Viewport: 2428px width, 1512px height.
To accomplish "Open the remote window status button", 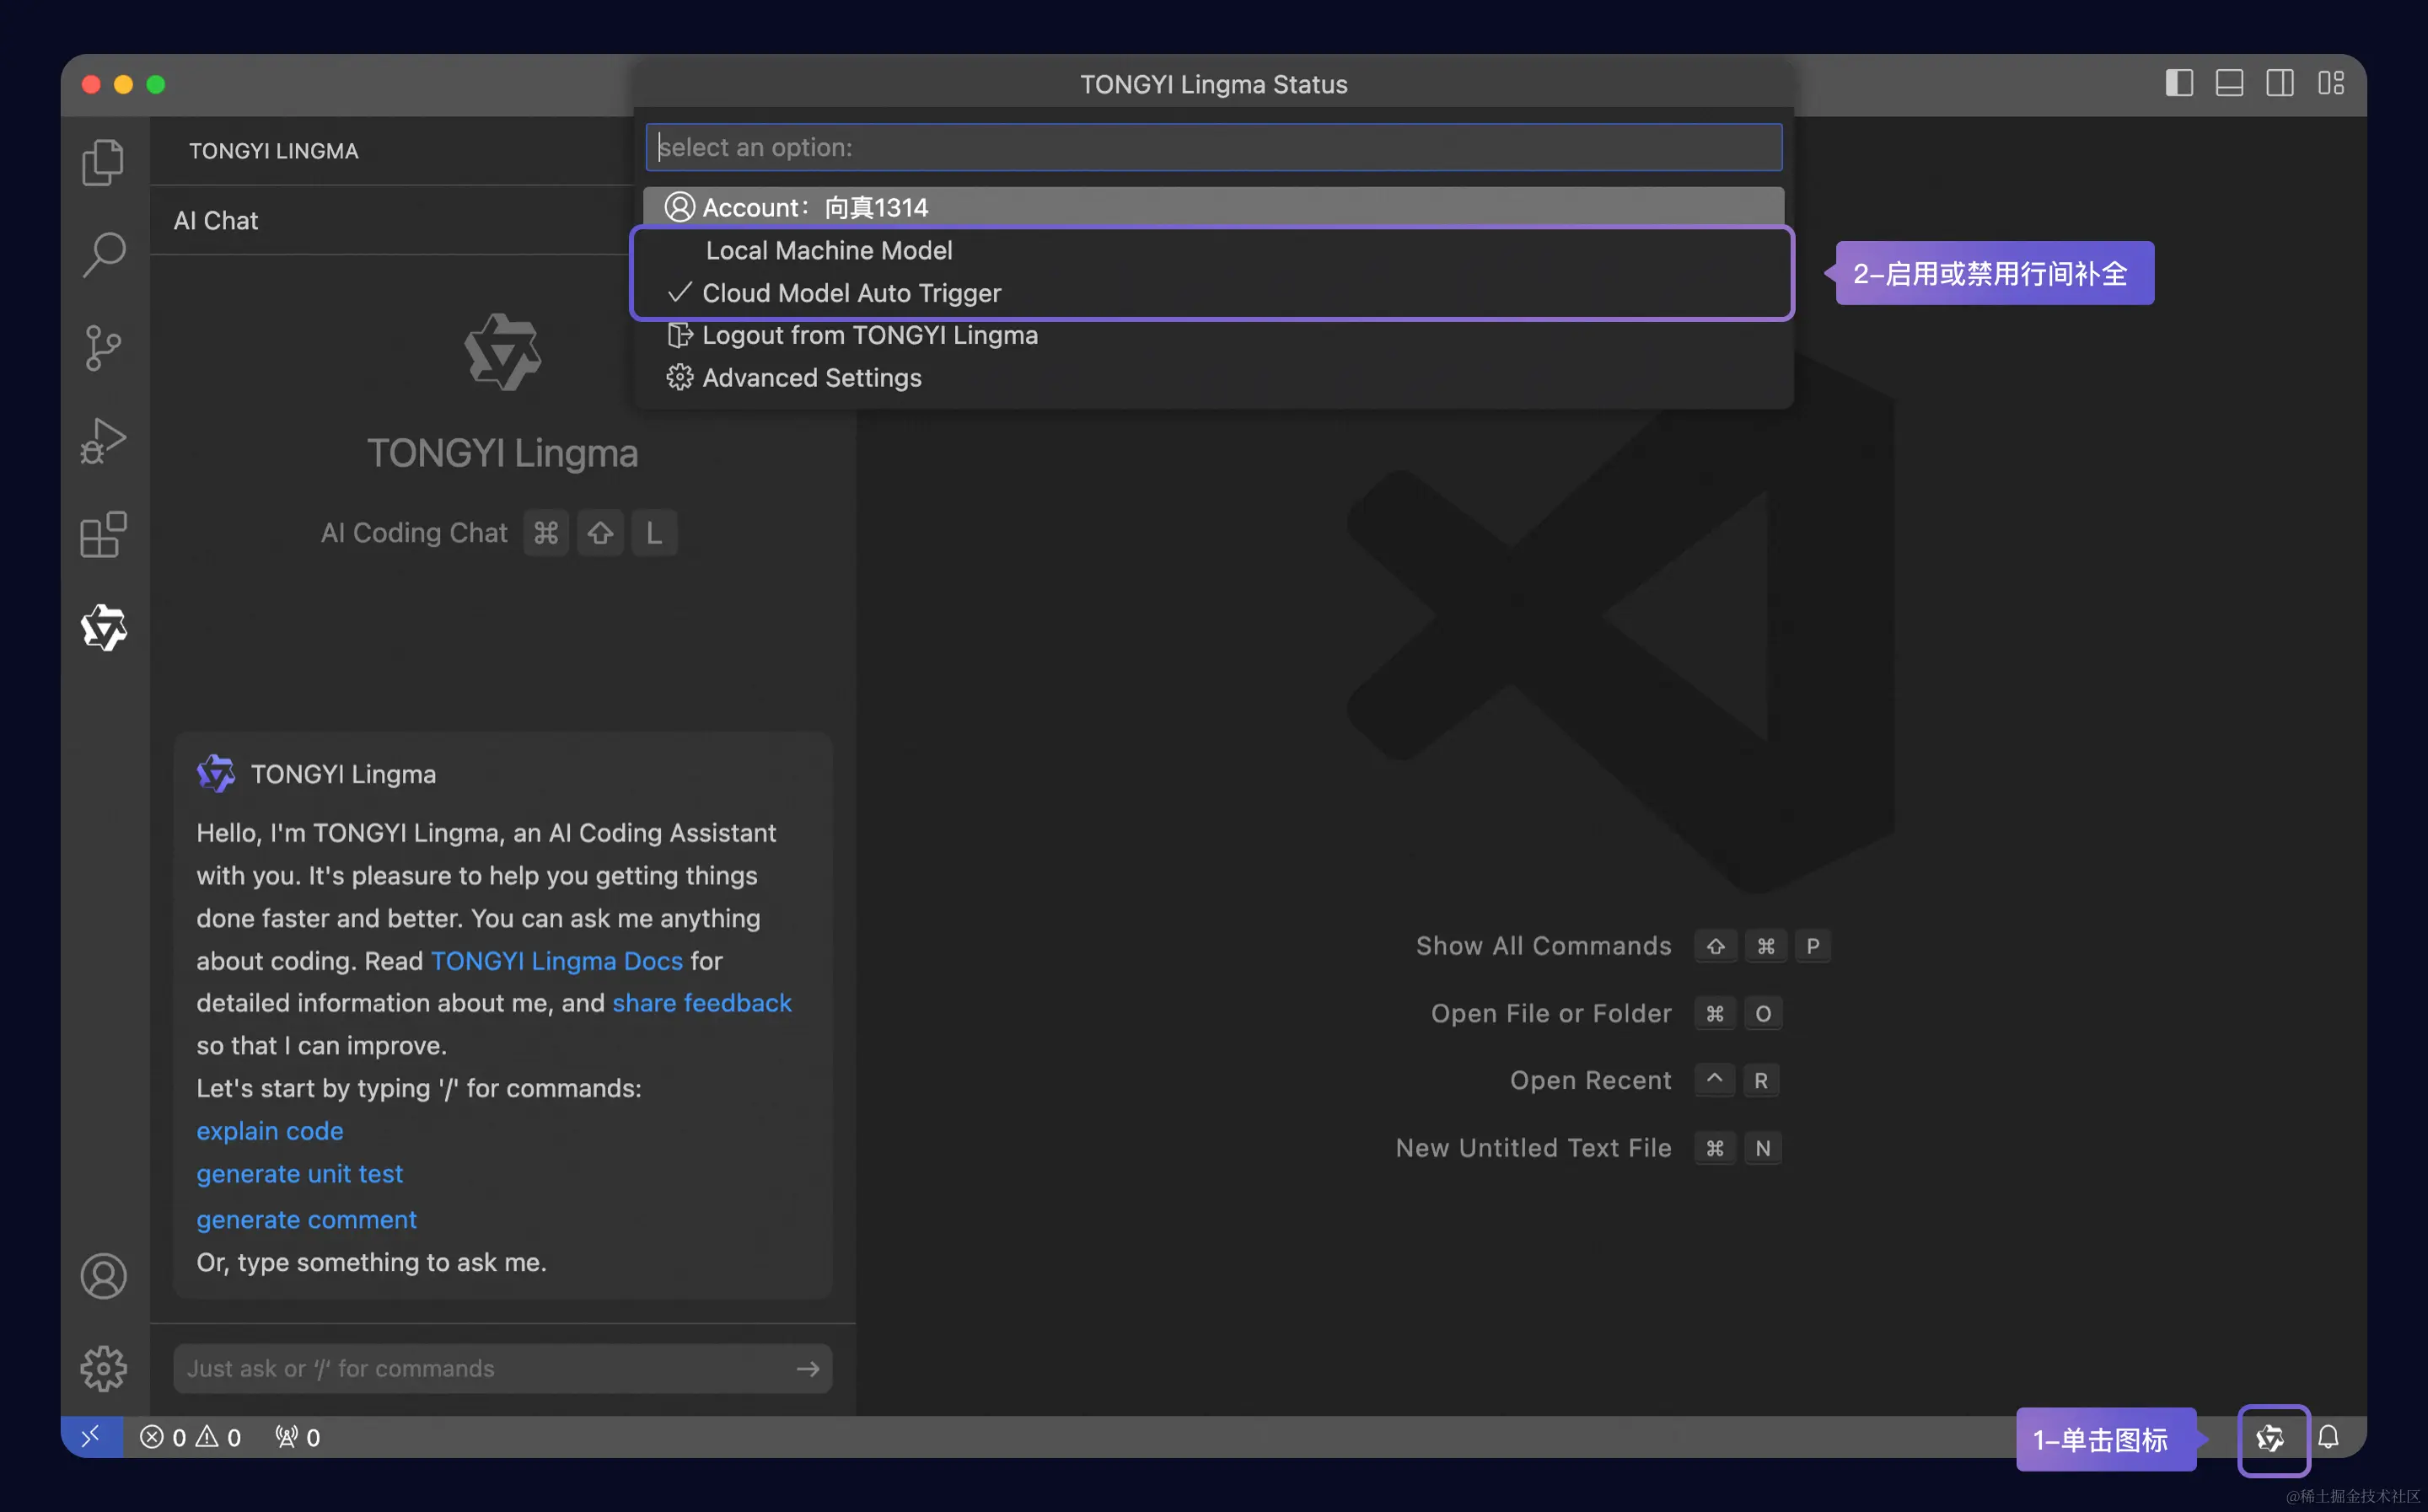I will [x=91, y=1437].
